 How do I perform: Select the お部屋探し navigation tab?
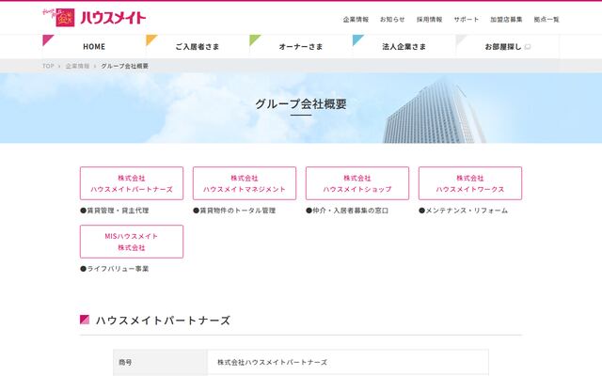tap(507, 46)
